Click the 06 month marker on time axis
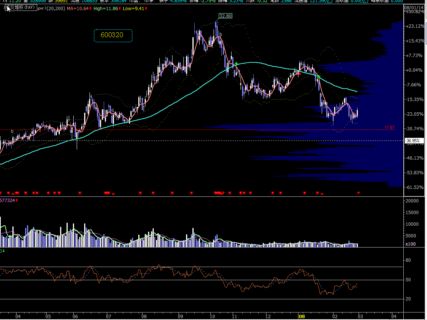This screenshot has width=427, height=320. (75, 317)
